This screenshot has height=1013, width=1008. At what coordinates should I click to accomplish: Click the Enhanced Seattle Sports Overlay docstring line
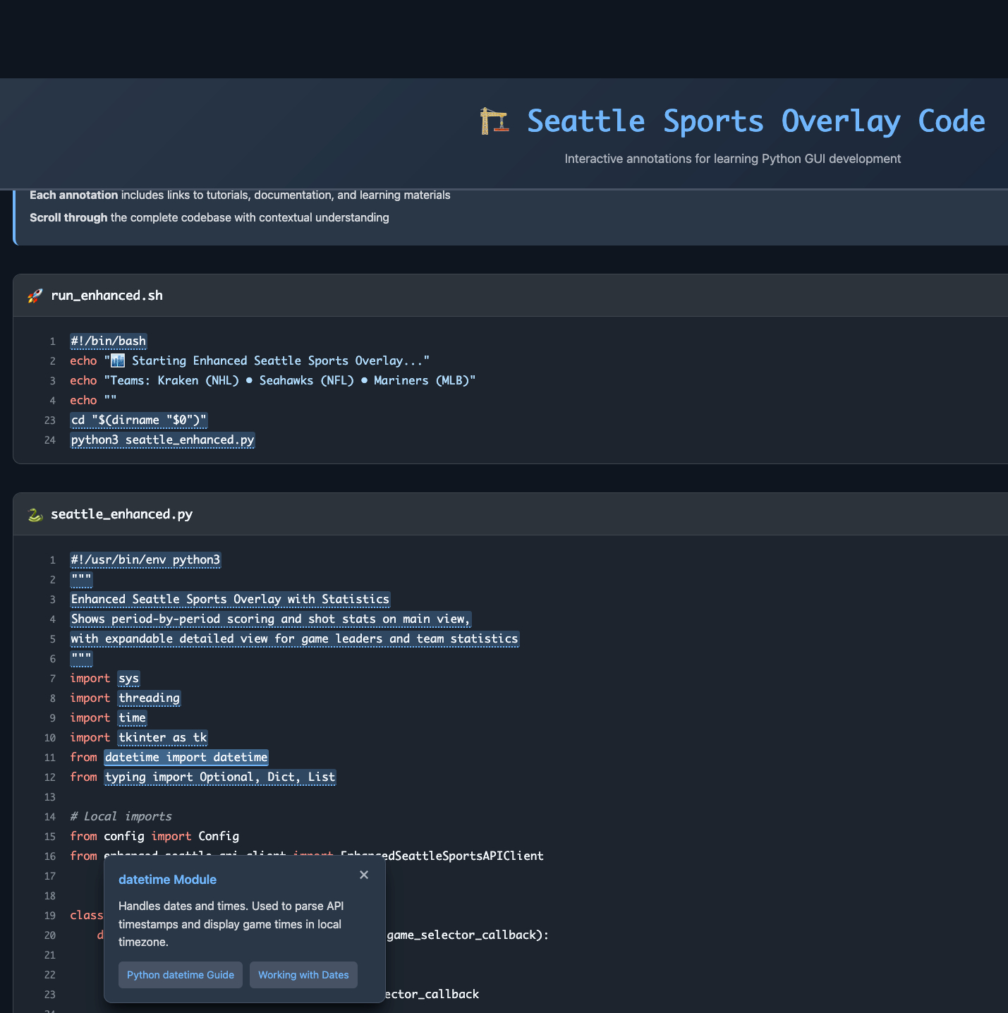(x=230, y=600)
